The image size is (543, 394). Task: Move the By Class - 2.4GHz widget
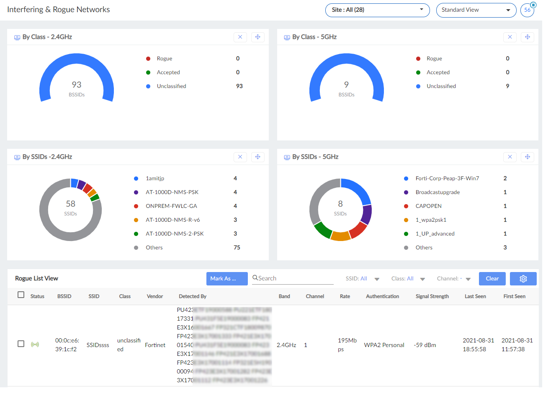[258, 37]
